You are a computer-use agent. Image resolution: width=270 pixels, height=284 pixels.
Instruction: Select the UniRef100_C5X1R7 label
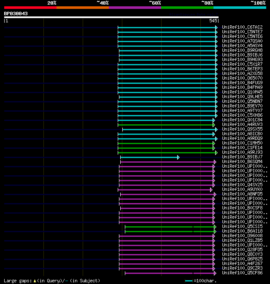242,64
